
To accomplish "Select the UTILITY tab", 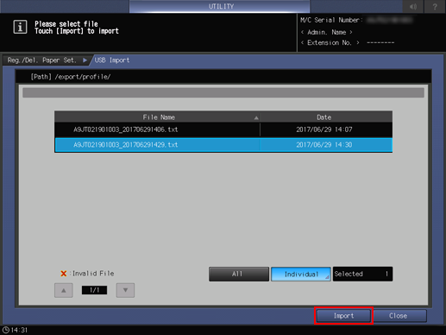I will (220, 6).
